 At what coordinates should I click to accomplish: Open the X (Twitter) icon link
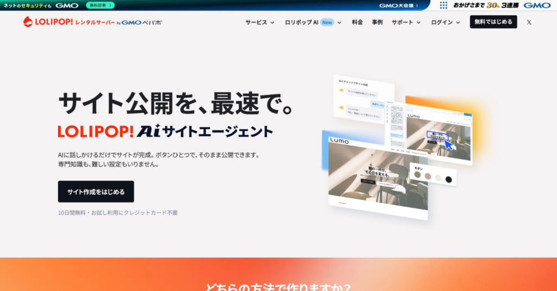pos(529,22)
